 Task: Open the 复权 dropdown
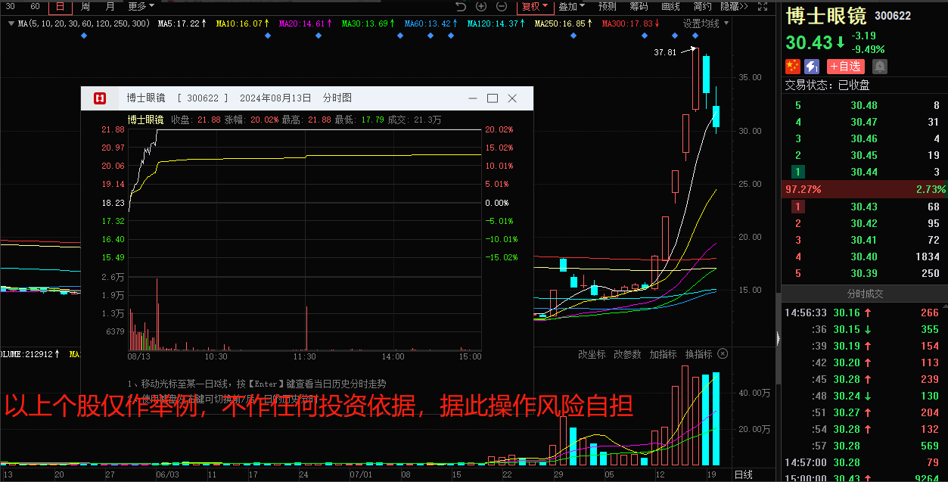(534, 6)
